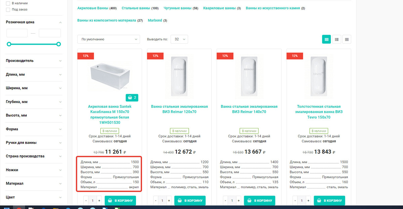Check the 'Под заказ' filter checkbox
This screenshot has width=403, height=209.
click(8, 10)
